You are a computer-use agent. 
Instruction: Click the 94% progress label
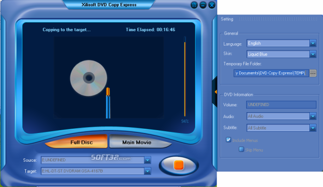(185, 121)
